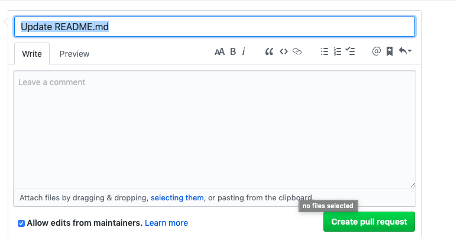This screenshot has width=457, height=237.
Task: Toggle bold formatting
Action: pyautogui.click(x=233, y=52)
